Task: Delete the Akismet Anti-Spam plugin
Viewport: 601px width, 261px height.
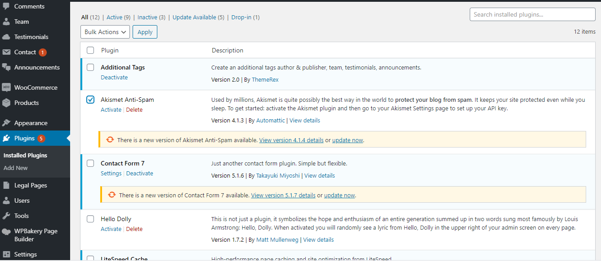Action: coord(134,109)
